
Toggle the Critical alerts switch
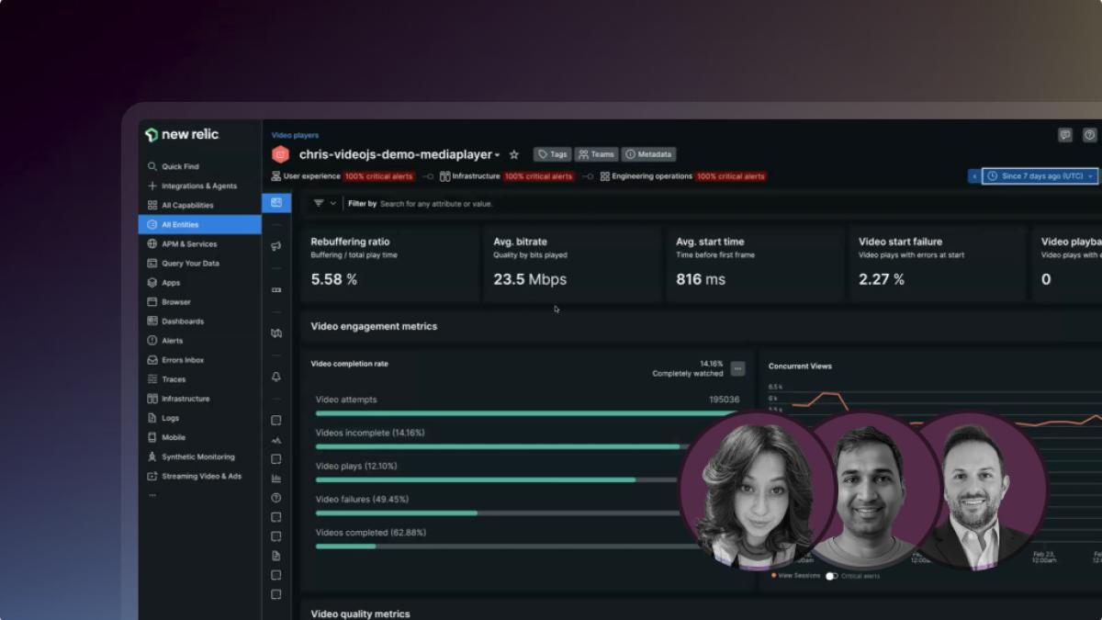coord(832,576)
